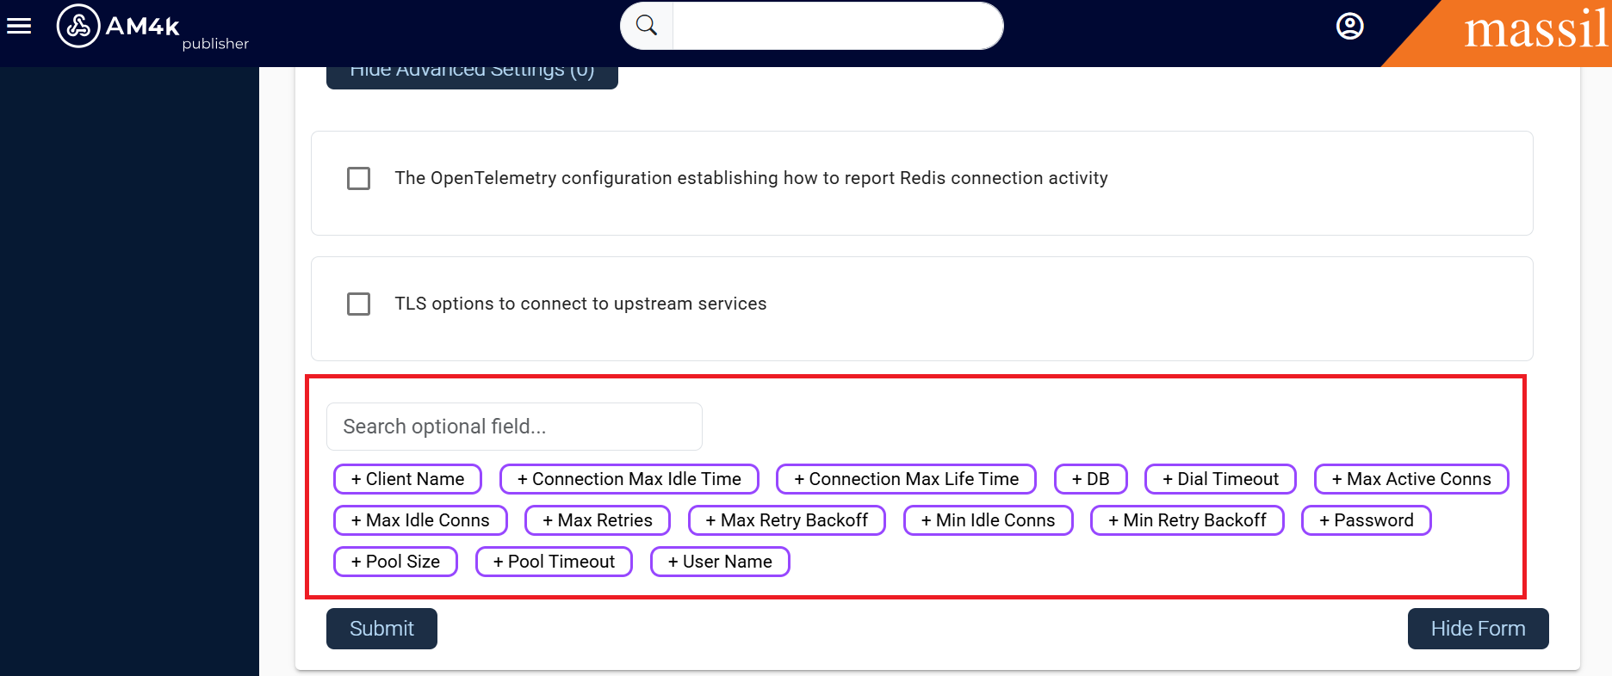Collapse the Hide Advanced Settings section

click(472, 76)
